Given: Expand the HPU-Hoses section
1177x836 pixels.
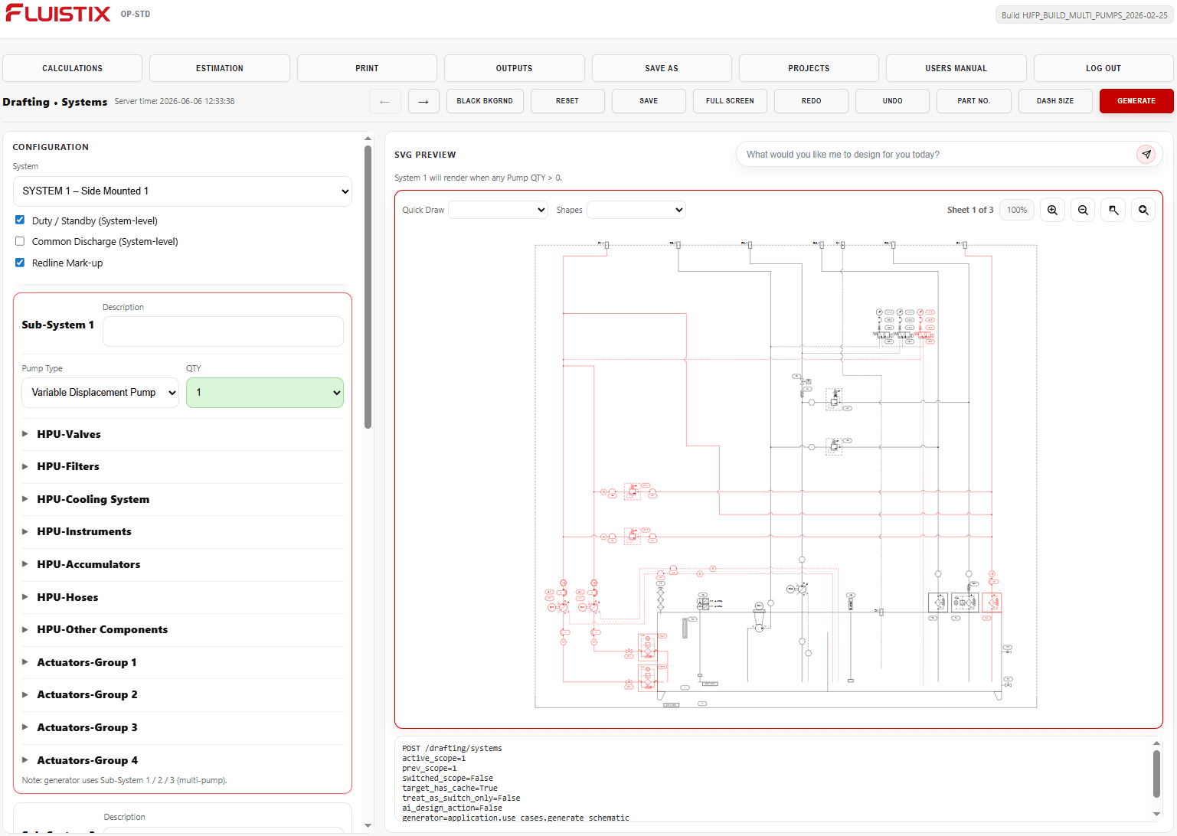Looking at the screenshot, I should (x=182, y=597).
